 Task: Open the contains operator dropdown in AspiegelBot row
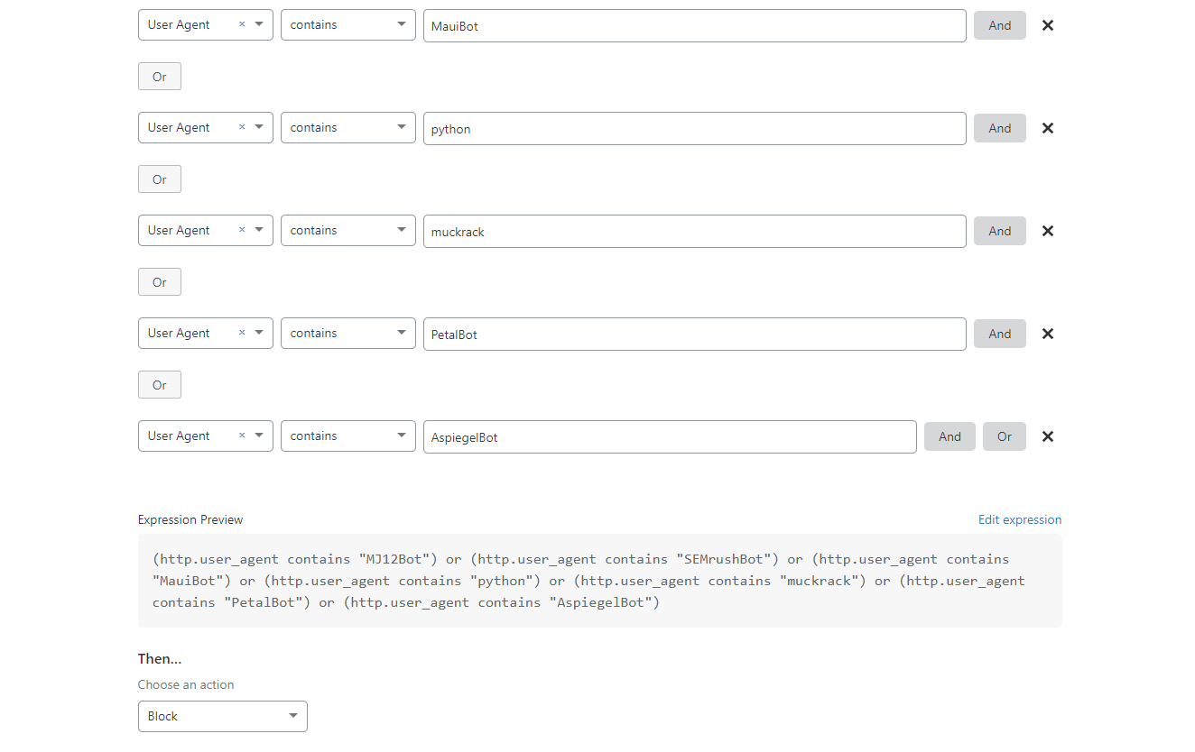(x=348, y=436)
